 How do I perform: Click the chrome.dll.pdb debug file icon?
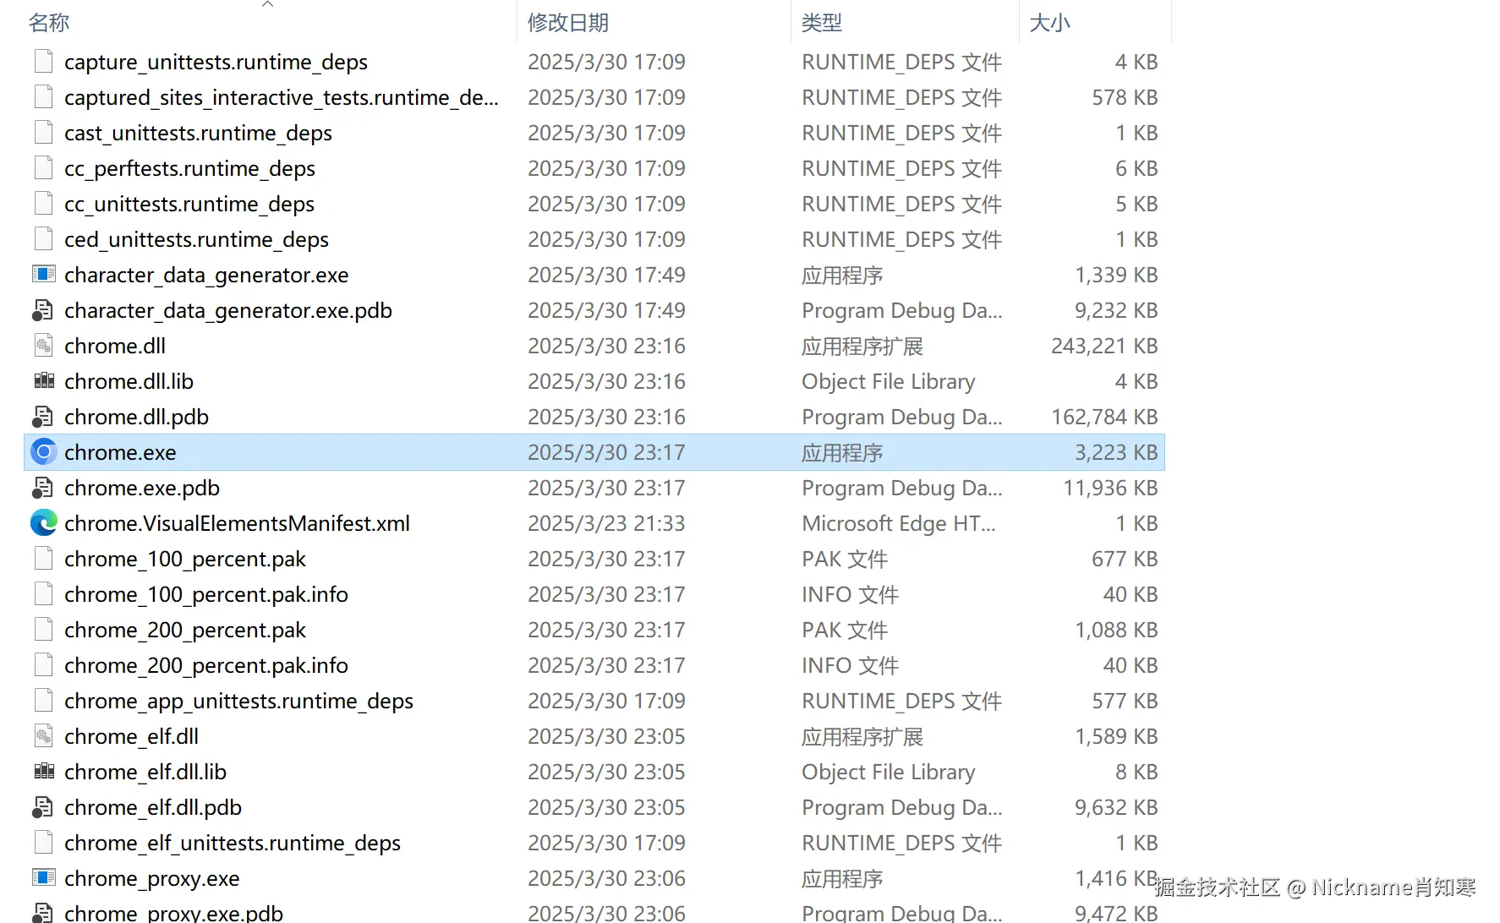42,417
